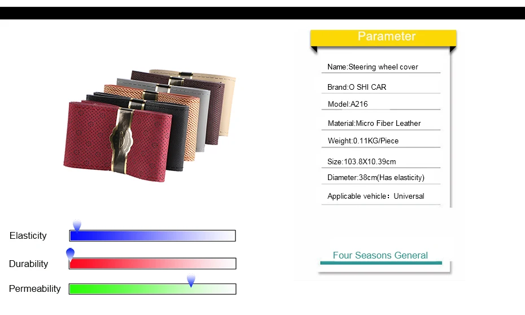Click the 'Model:A216' line

(x=348, y=104)
